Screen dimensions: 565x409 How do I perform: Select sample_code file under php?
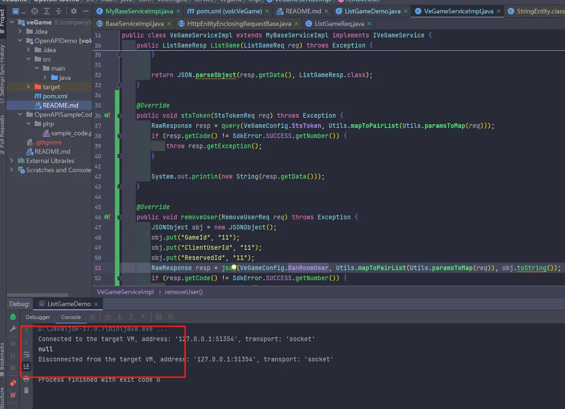[x=72, y=133]
